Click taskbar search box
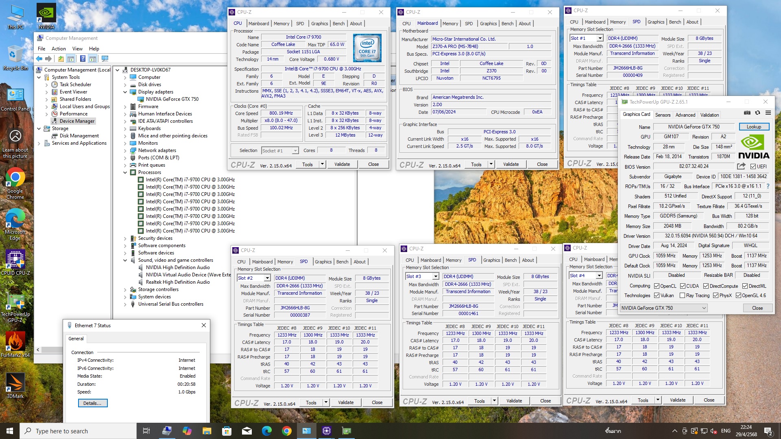The image size is (781, 439). (x=78, y=431)
